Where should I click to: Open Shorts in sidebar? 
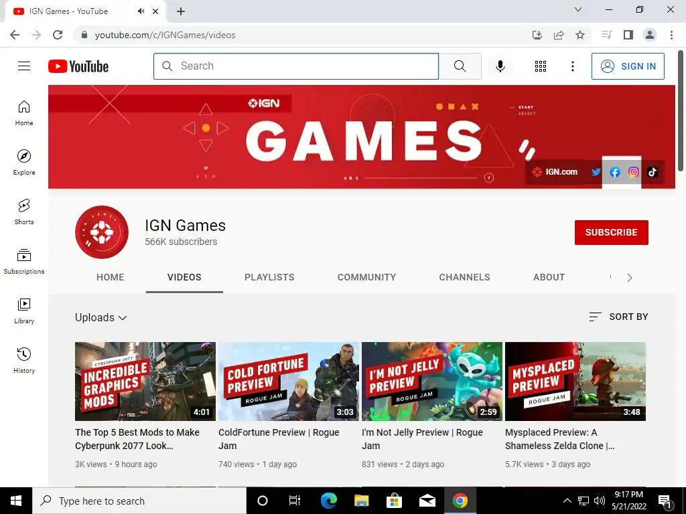(x=24, y=211)
